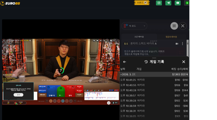Bet on the 플레이어 보너스 side bet

[x=42, y=91]
